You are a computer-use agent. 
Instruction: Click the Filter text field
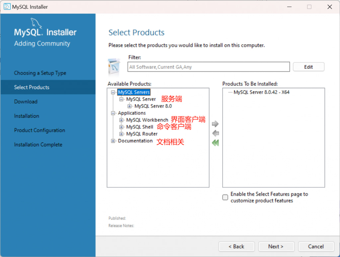[x=209, y=67]
